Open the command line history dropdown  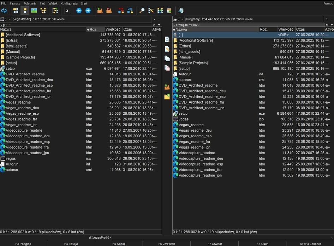[x=332, y=238]
